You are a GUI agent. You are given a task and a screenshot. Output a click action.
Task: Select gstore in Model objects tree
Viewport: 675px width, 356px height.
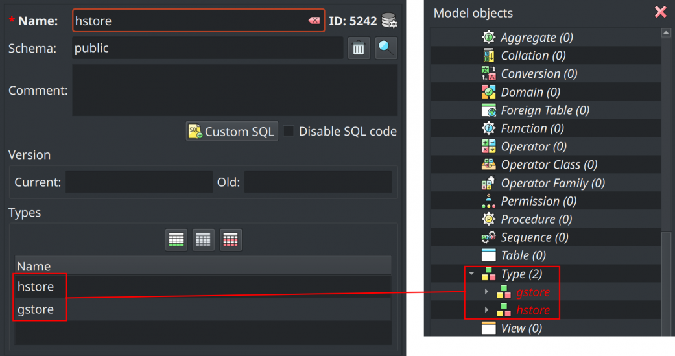533,292
